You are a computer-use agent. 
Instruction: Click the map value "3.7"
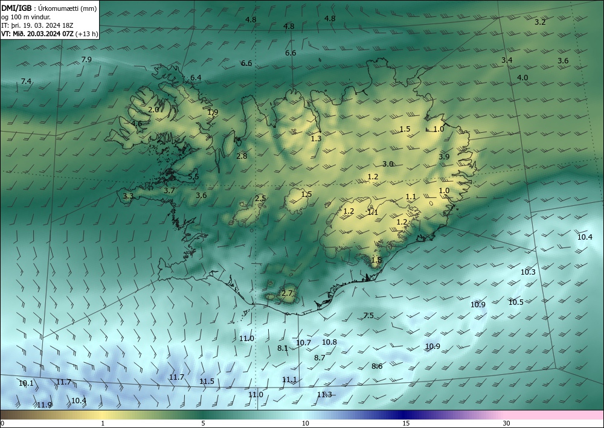pyautogui.click(x=169, y=191)
